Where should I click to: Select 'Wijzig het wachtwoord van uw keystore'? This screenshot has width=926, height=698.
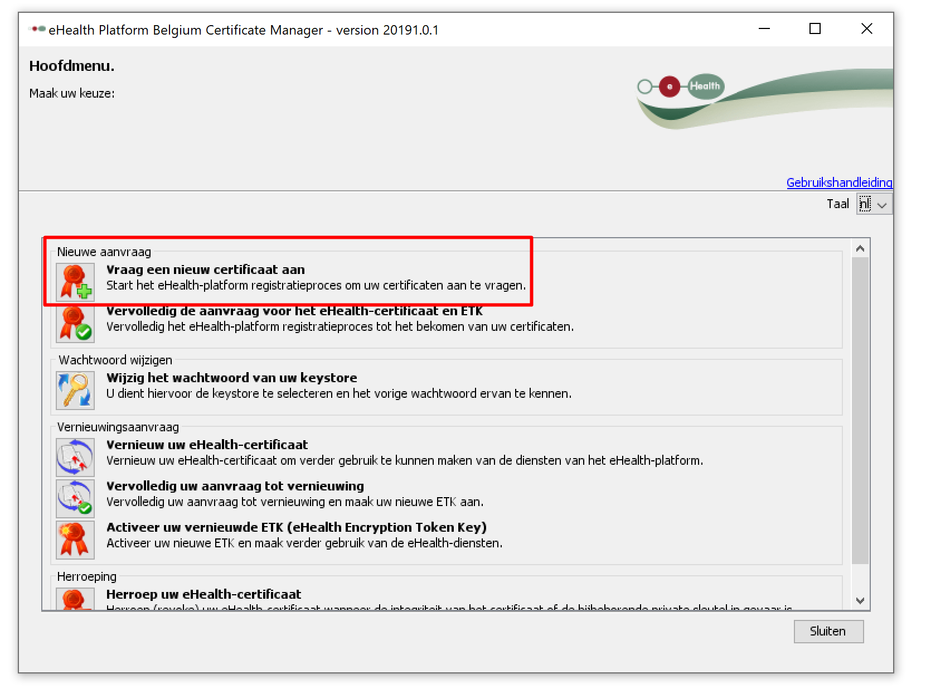click(x=231, y=378)
